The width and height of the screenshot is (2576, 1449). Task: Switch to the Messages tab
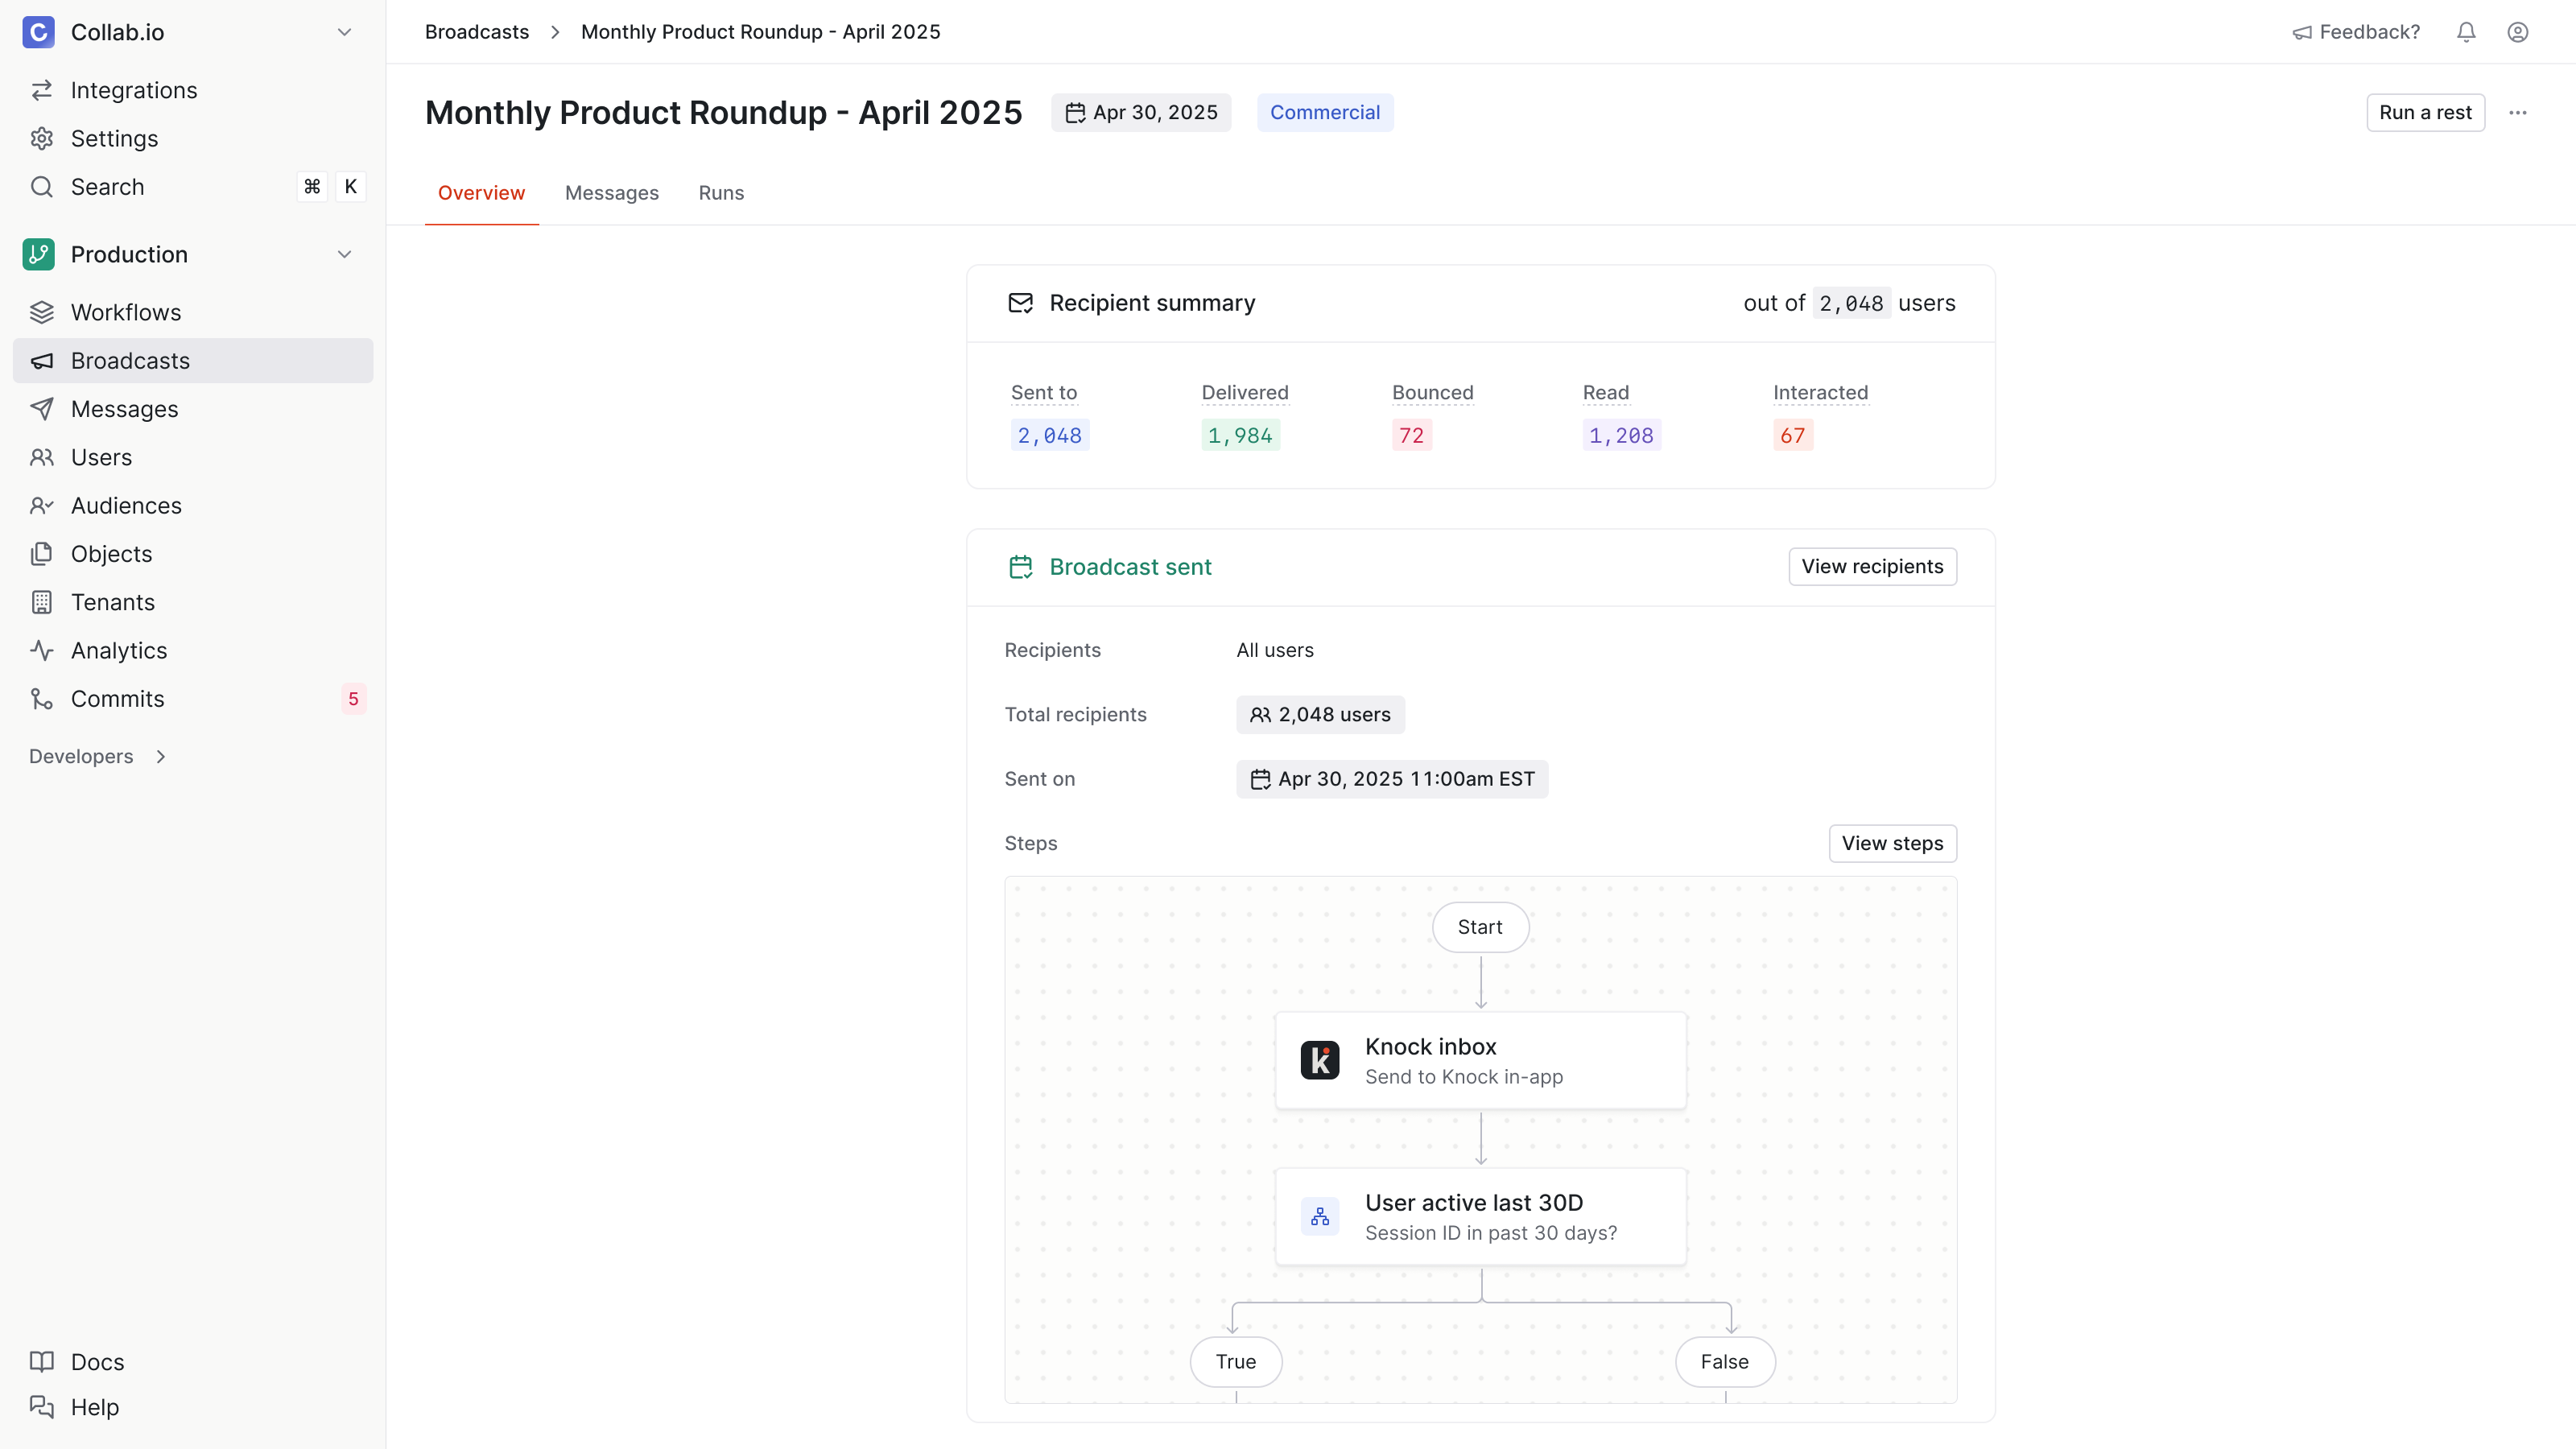click(x=611, y=193)
